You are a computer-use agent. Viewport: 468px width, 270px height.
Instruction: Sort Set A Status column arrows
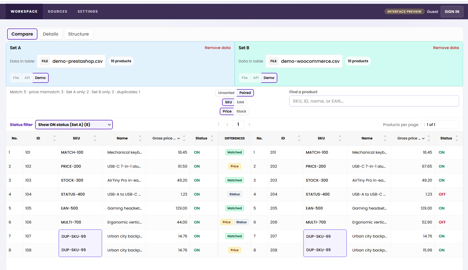[212, 138]
